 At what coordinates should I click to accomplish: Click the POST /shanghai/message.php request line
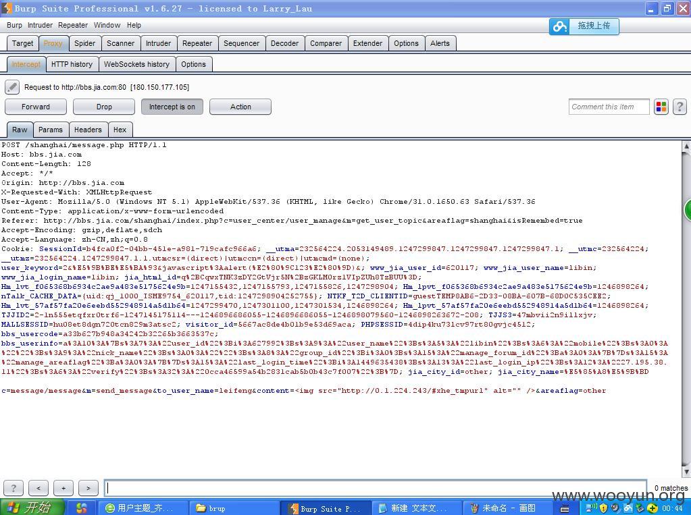(84, 145)
